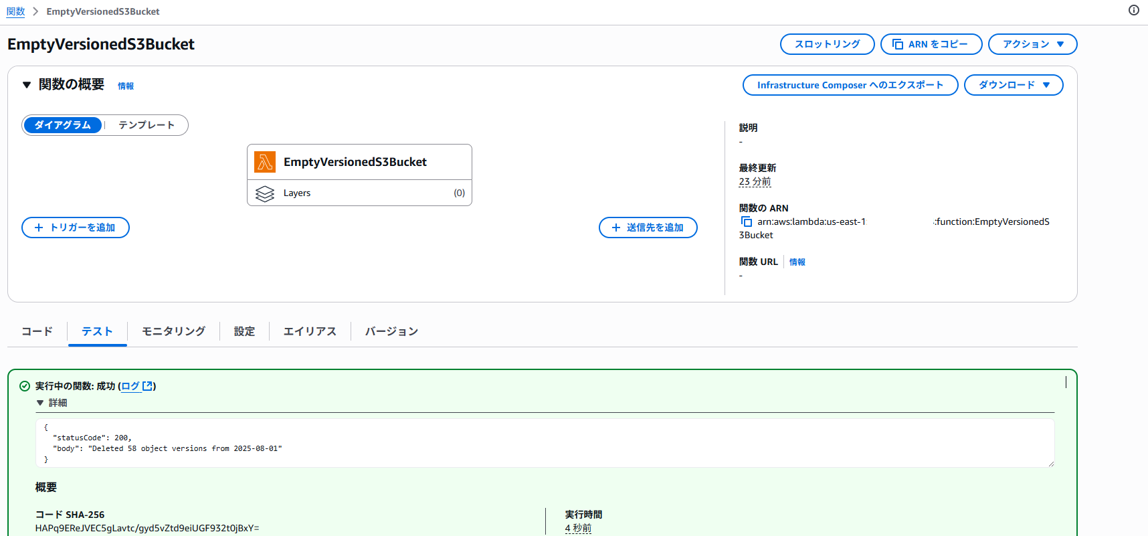
Task: Click the Layers stack icon
Action: coord(265,193)
